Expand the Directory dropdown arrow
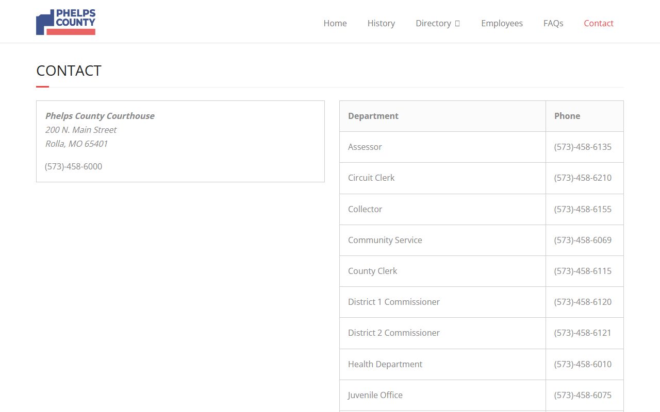 (x=457, y=24)
